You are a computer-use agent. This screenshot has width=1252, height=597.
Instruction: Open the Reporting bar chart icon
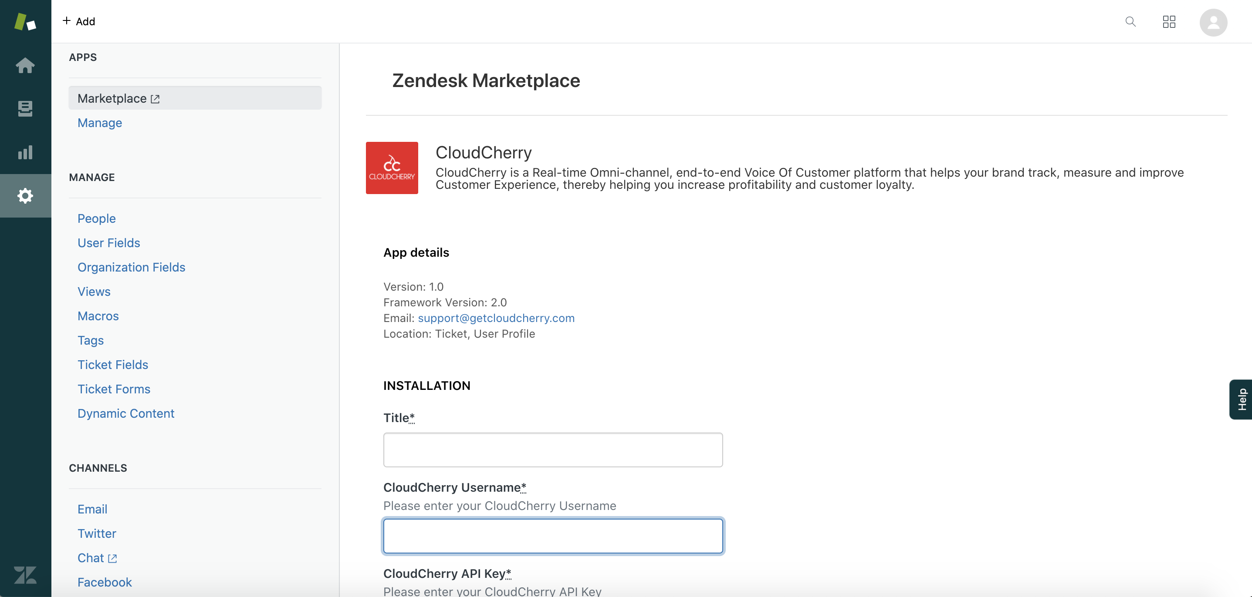point(25,152)
